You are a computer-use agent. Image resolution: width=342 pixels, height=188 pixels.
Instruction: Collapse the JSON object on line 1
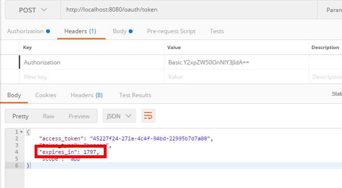point(21,132)
